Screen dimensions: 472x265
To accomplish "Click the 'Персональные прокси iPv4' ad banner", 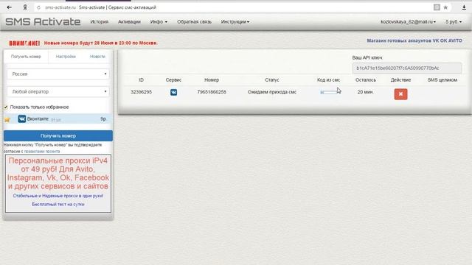I will tap(58, 174).
